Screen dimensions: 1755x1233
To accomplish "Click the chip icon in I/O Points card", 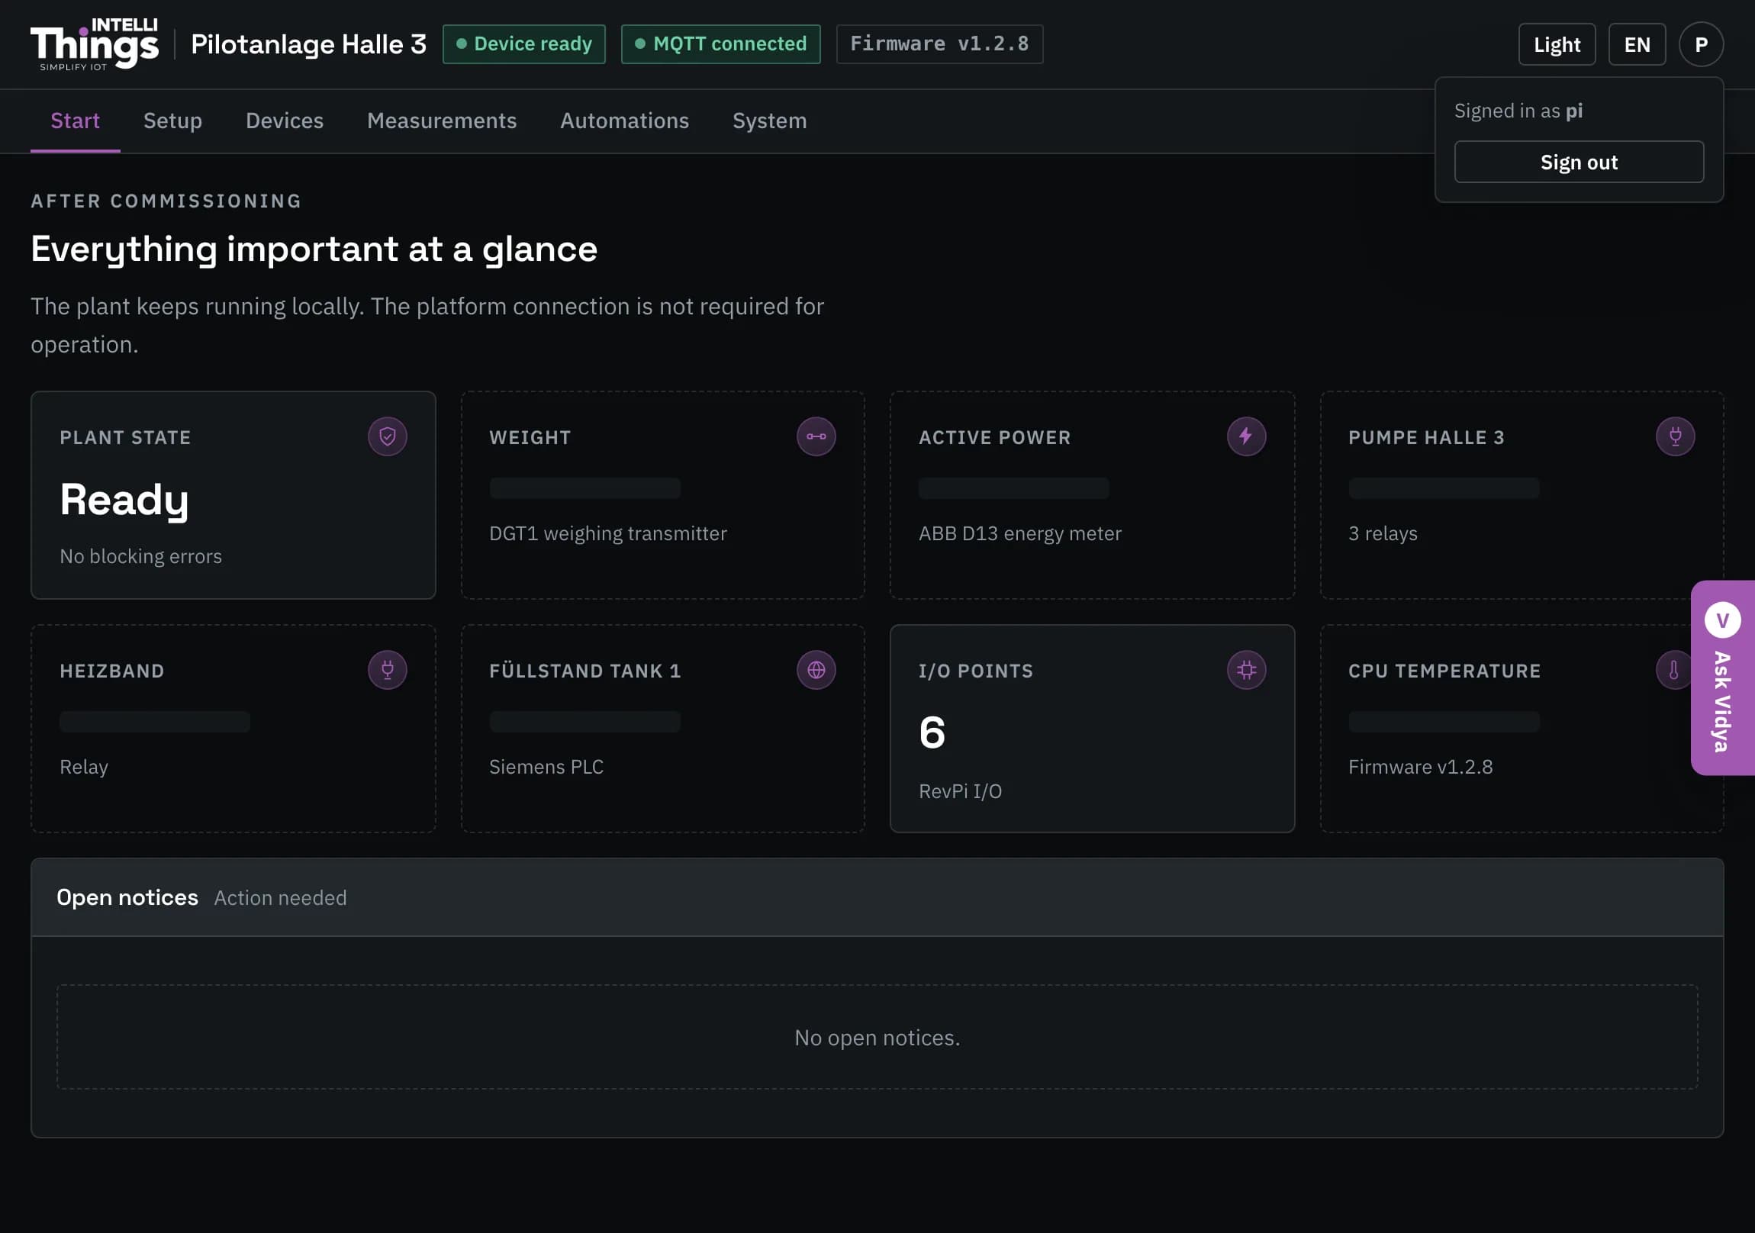I will 1246,670.
